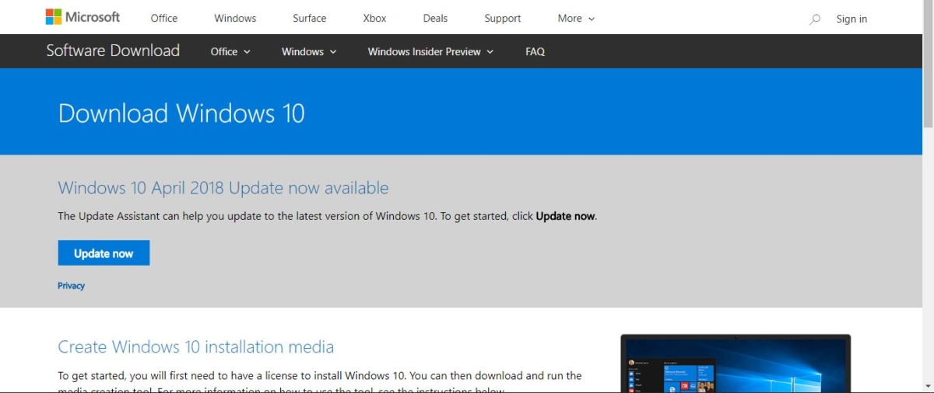Click the Download Windows 10 banner title
The width and height of the screenshot is (934, 393).
tap(181, 113)
